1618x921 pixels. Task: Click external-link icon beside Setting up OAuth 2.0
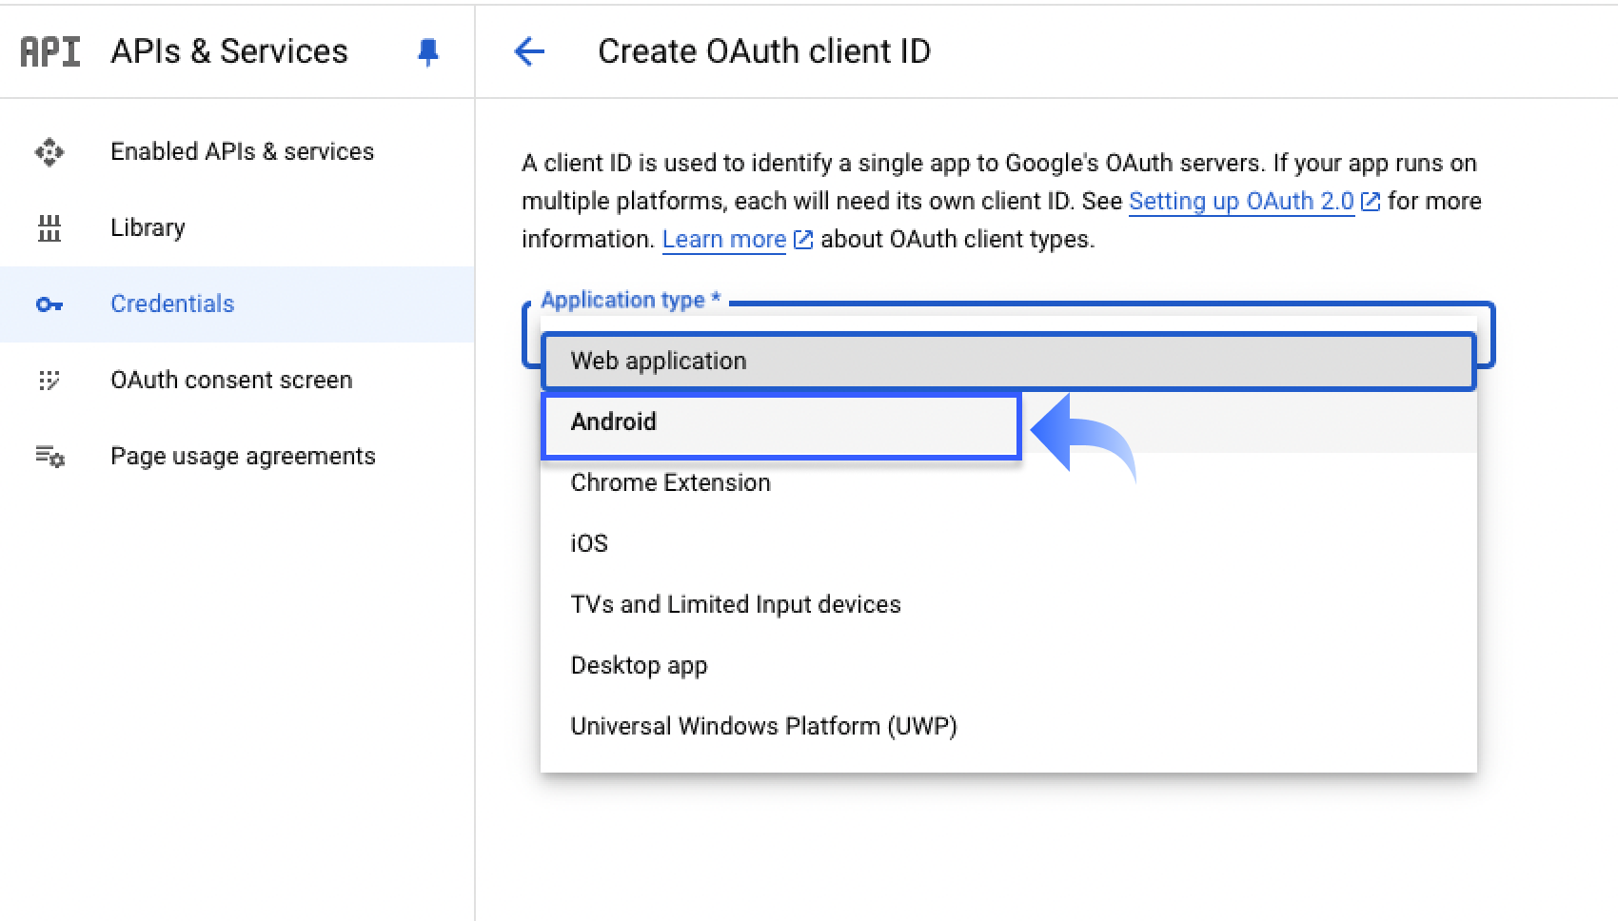coord(1371,202)
